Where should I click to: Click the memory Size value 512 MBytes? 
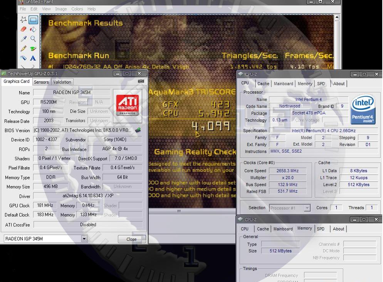point(281,251)
